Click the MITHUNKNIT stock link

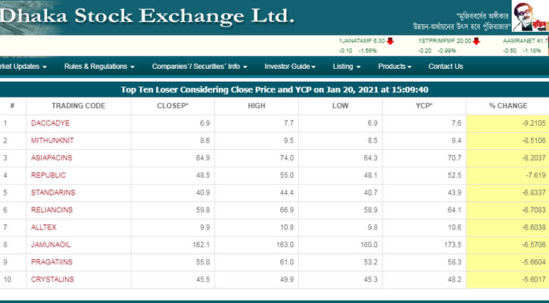tap(53, 140)
